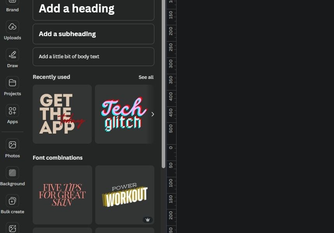
Task: Open the Apps grid icon
Action: [x=12, y=111]
